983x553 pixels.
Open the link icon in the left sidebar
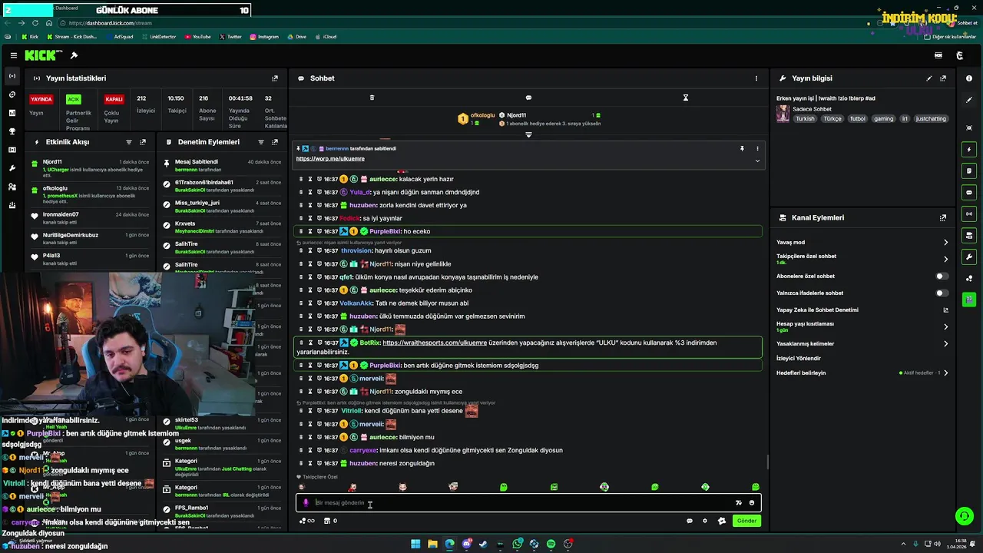(x=12, y=94)
